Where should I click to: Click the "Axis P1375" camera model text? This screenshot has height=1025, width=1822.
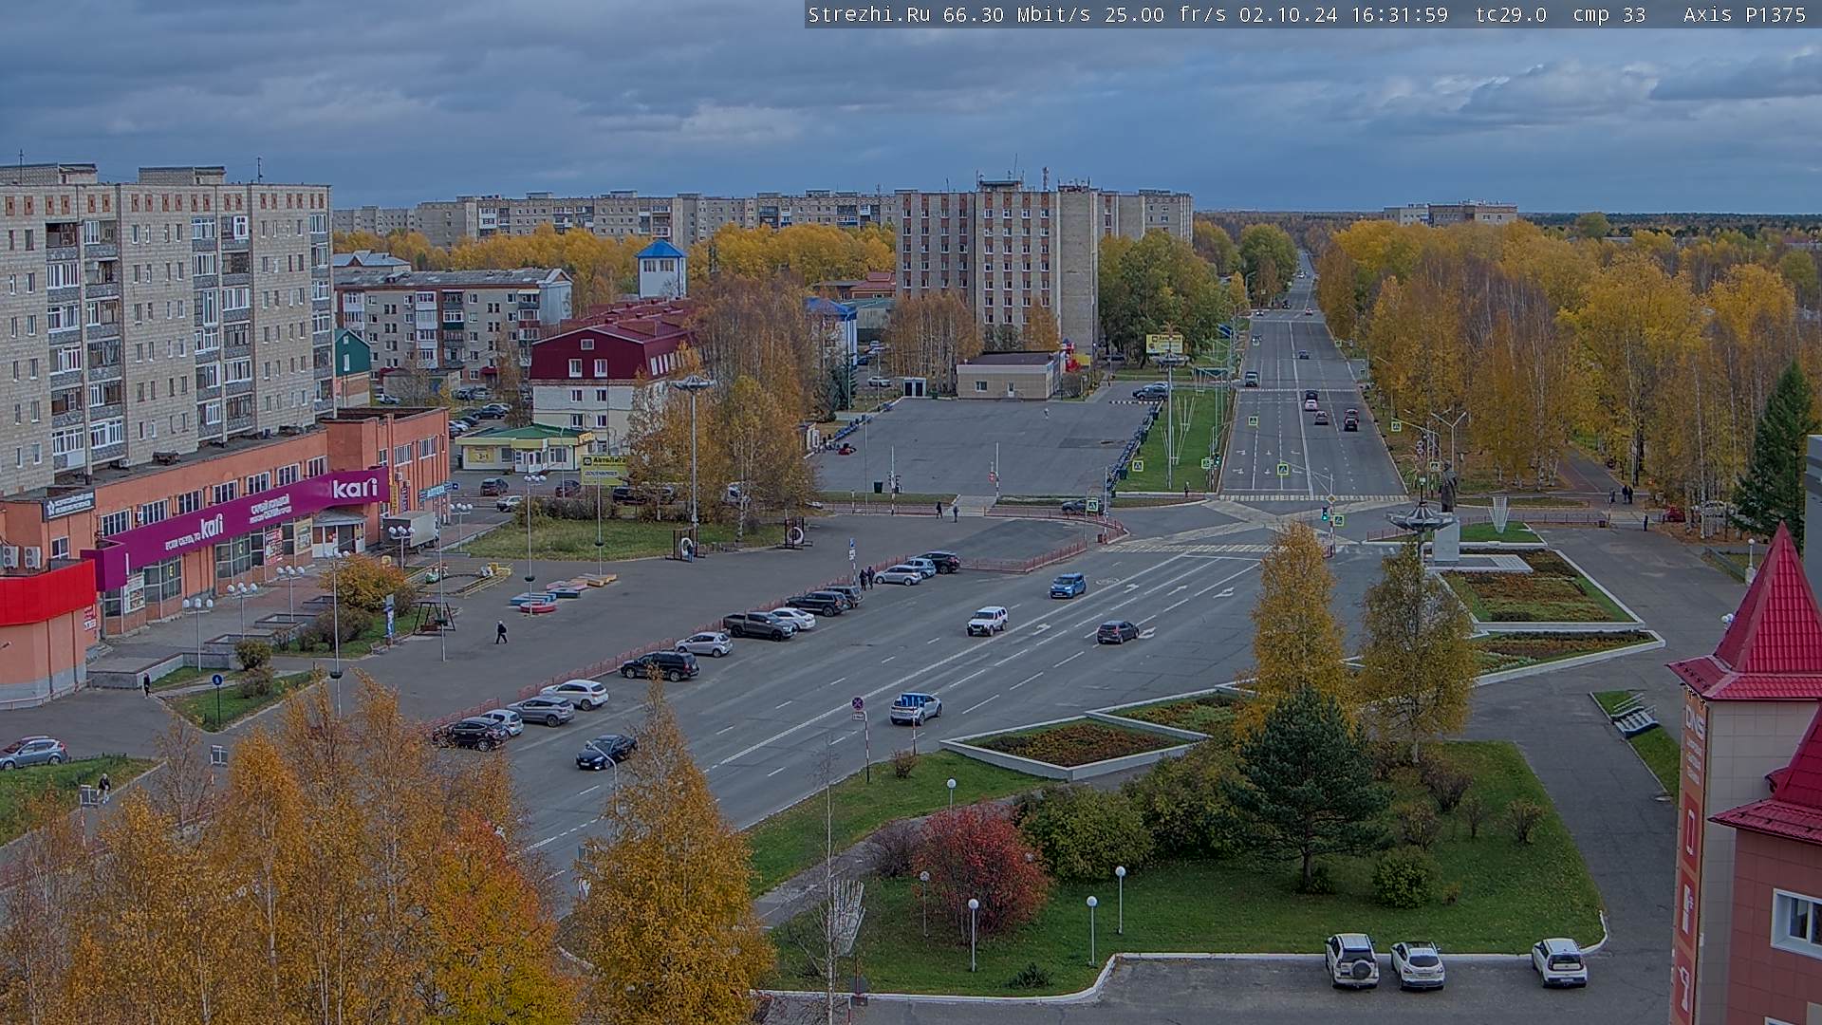tap(1744, 14)
